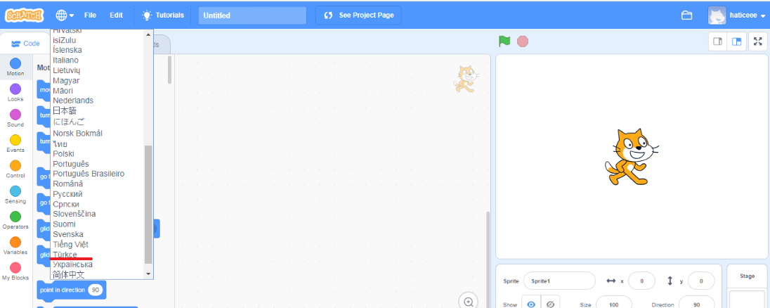Click the sprite x position field
The image size is (770, 308).
(641, 281)
